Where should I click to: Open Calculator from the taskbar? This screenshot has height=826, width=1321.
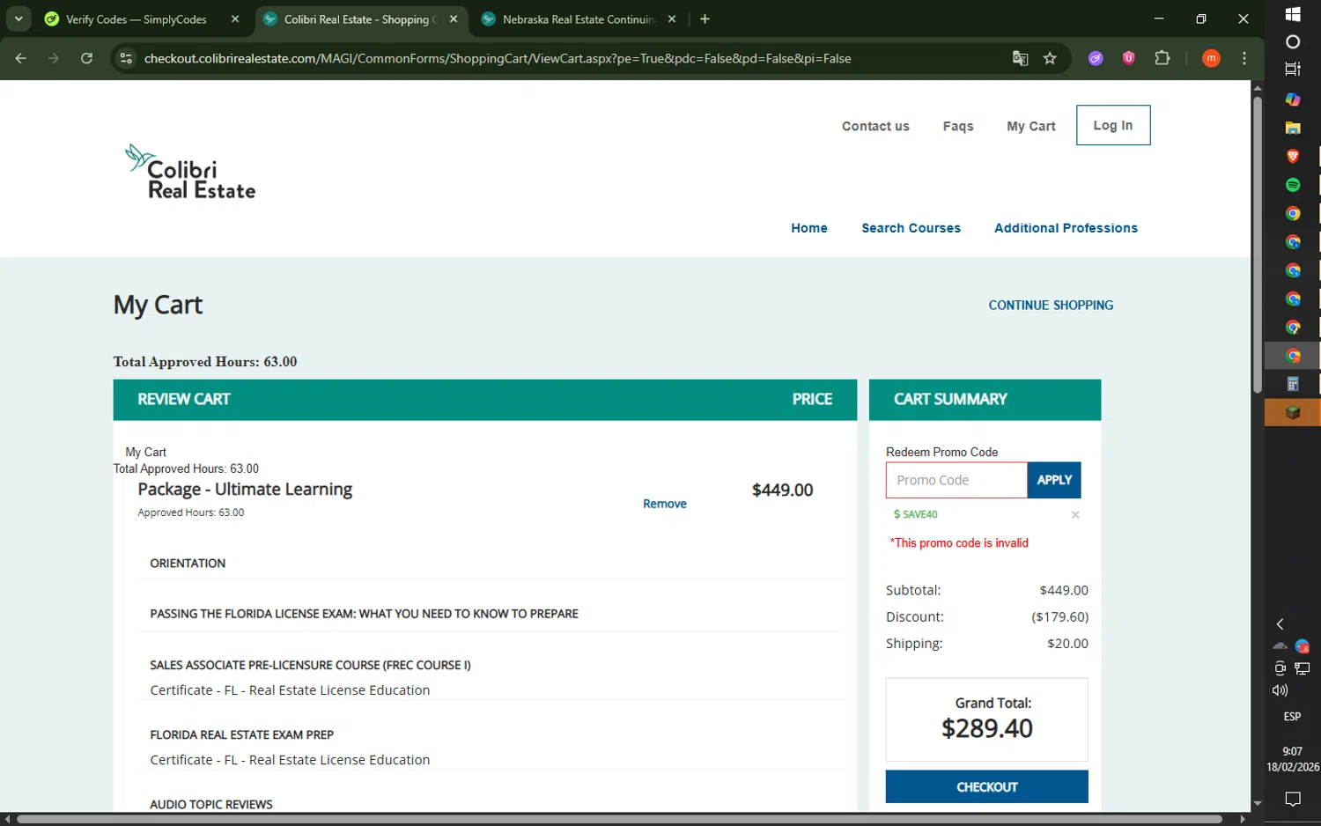pyautogui.click(x=1293, y=384)
